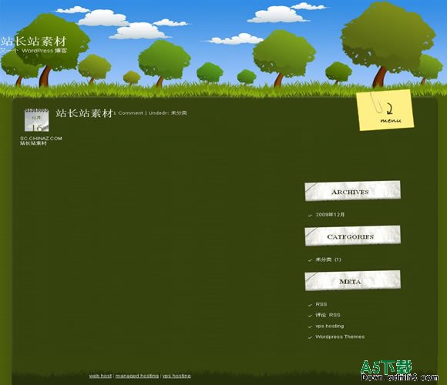Open the vps hosting link under Meta

tap(330, 326)
